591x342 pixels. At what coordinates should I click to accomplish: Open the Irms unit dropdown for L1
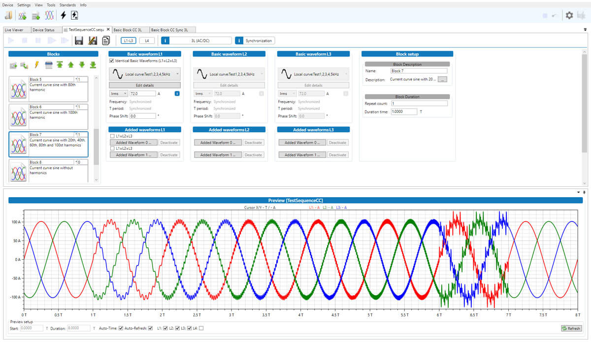point(118,93)
